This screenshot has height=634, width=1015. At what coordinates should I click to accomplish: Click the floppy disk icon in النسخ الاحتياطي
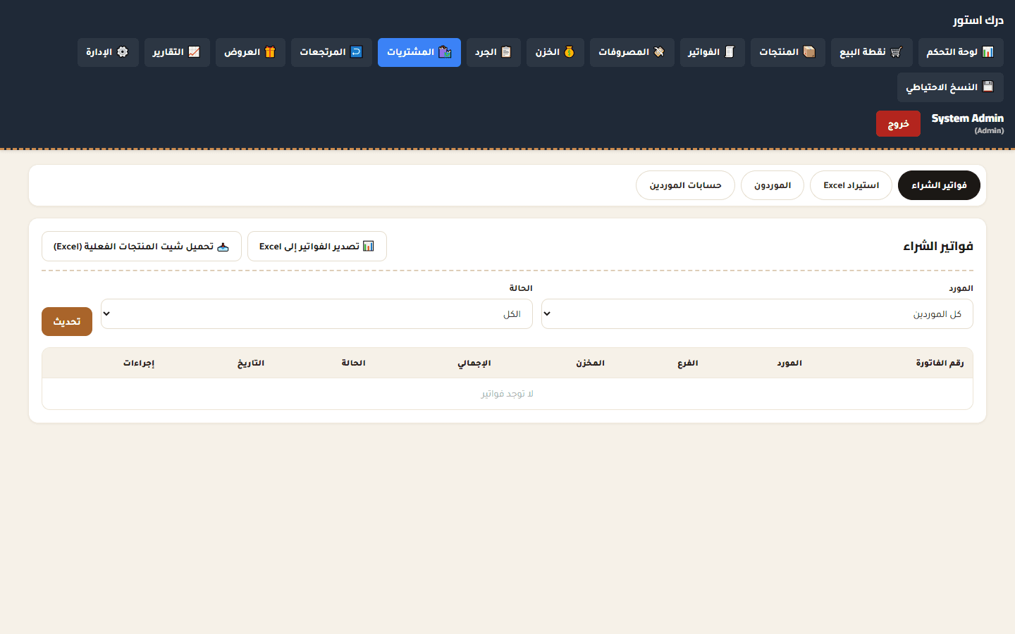click(x=988, y=87)
